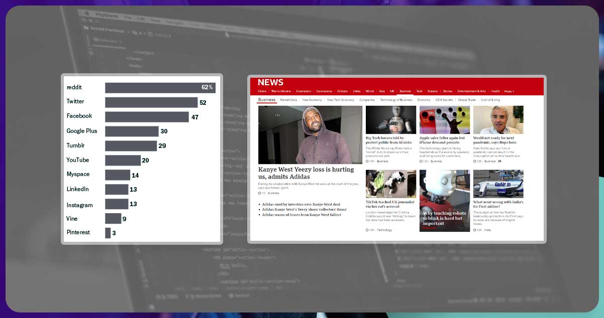The image size is (604, 318).
Task: Click the Instagram label in the bar chart
Action: click(80, 205)
